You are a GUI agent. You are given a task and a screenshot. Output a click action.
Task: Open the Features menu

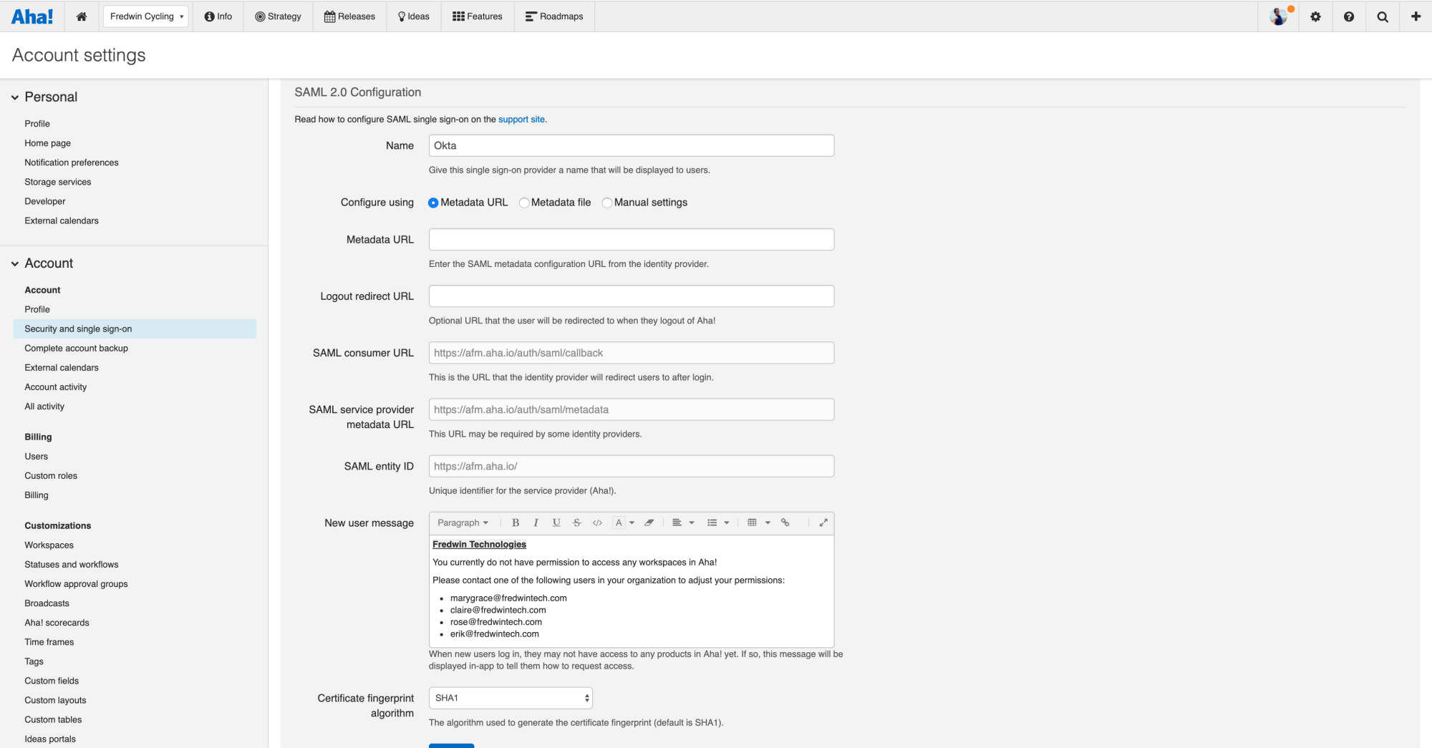pos(478,16)
